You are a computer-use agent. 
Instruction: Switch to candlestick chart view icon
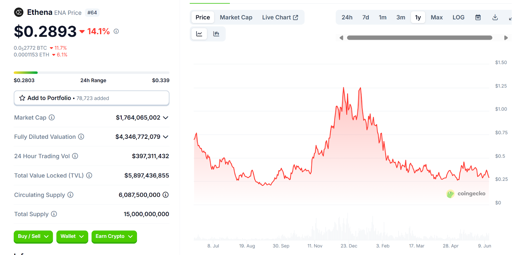pos(216,34)
